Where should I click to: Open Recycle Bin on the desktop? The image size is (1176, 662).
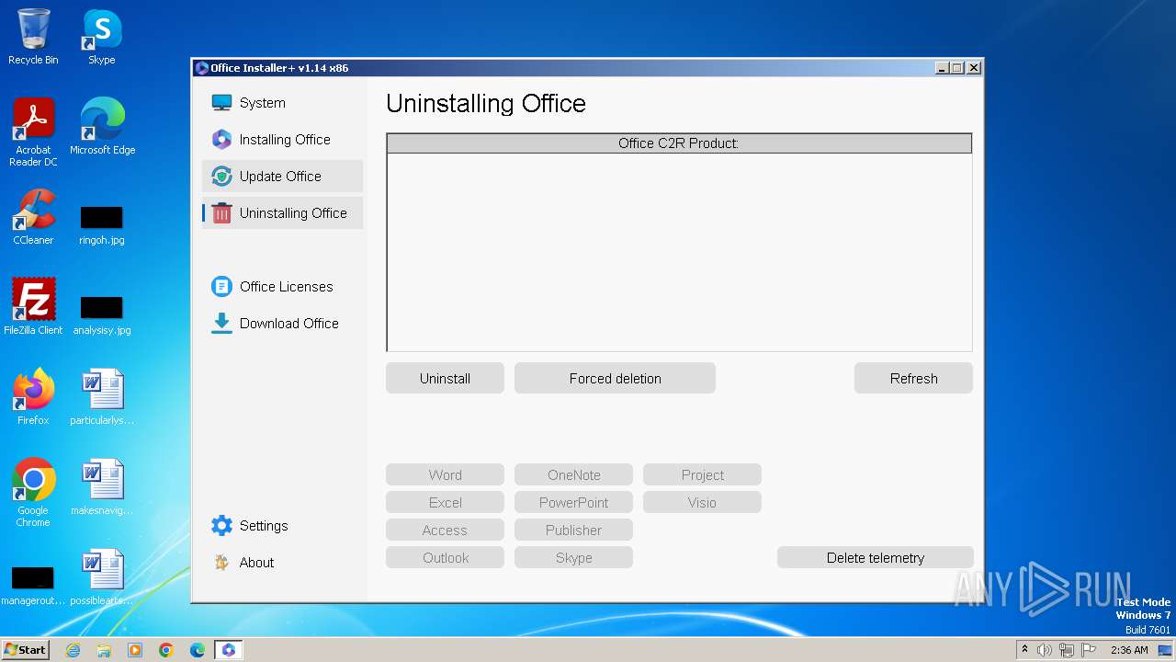coord(33,37)
